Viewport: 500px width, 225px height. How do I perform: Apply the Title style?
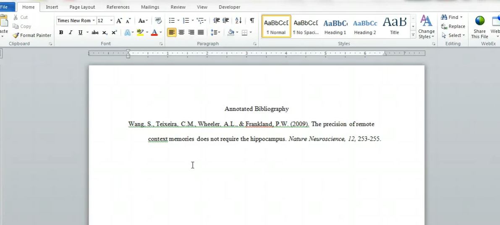pos(395,26)
